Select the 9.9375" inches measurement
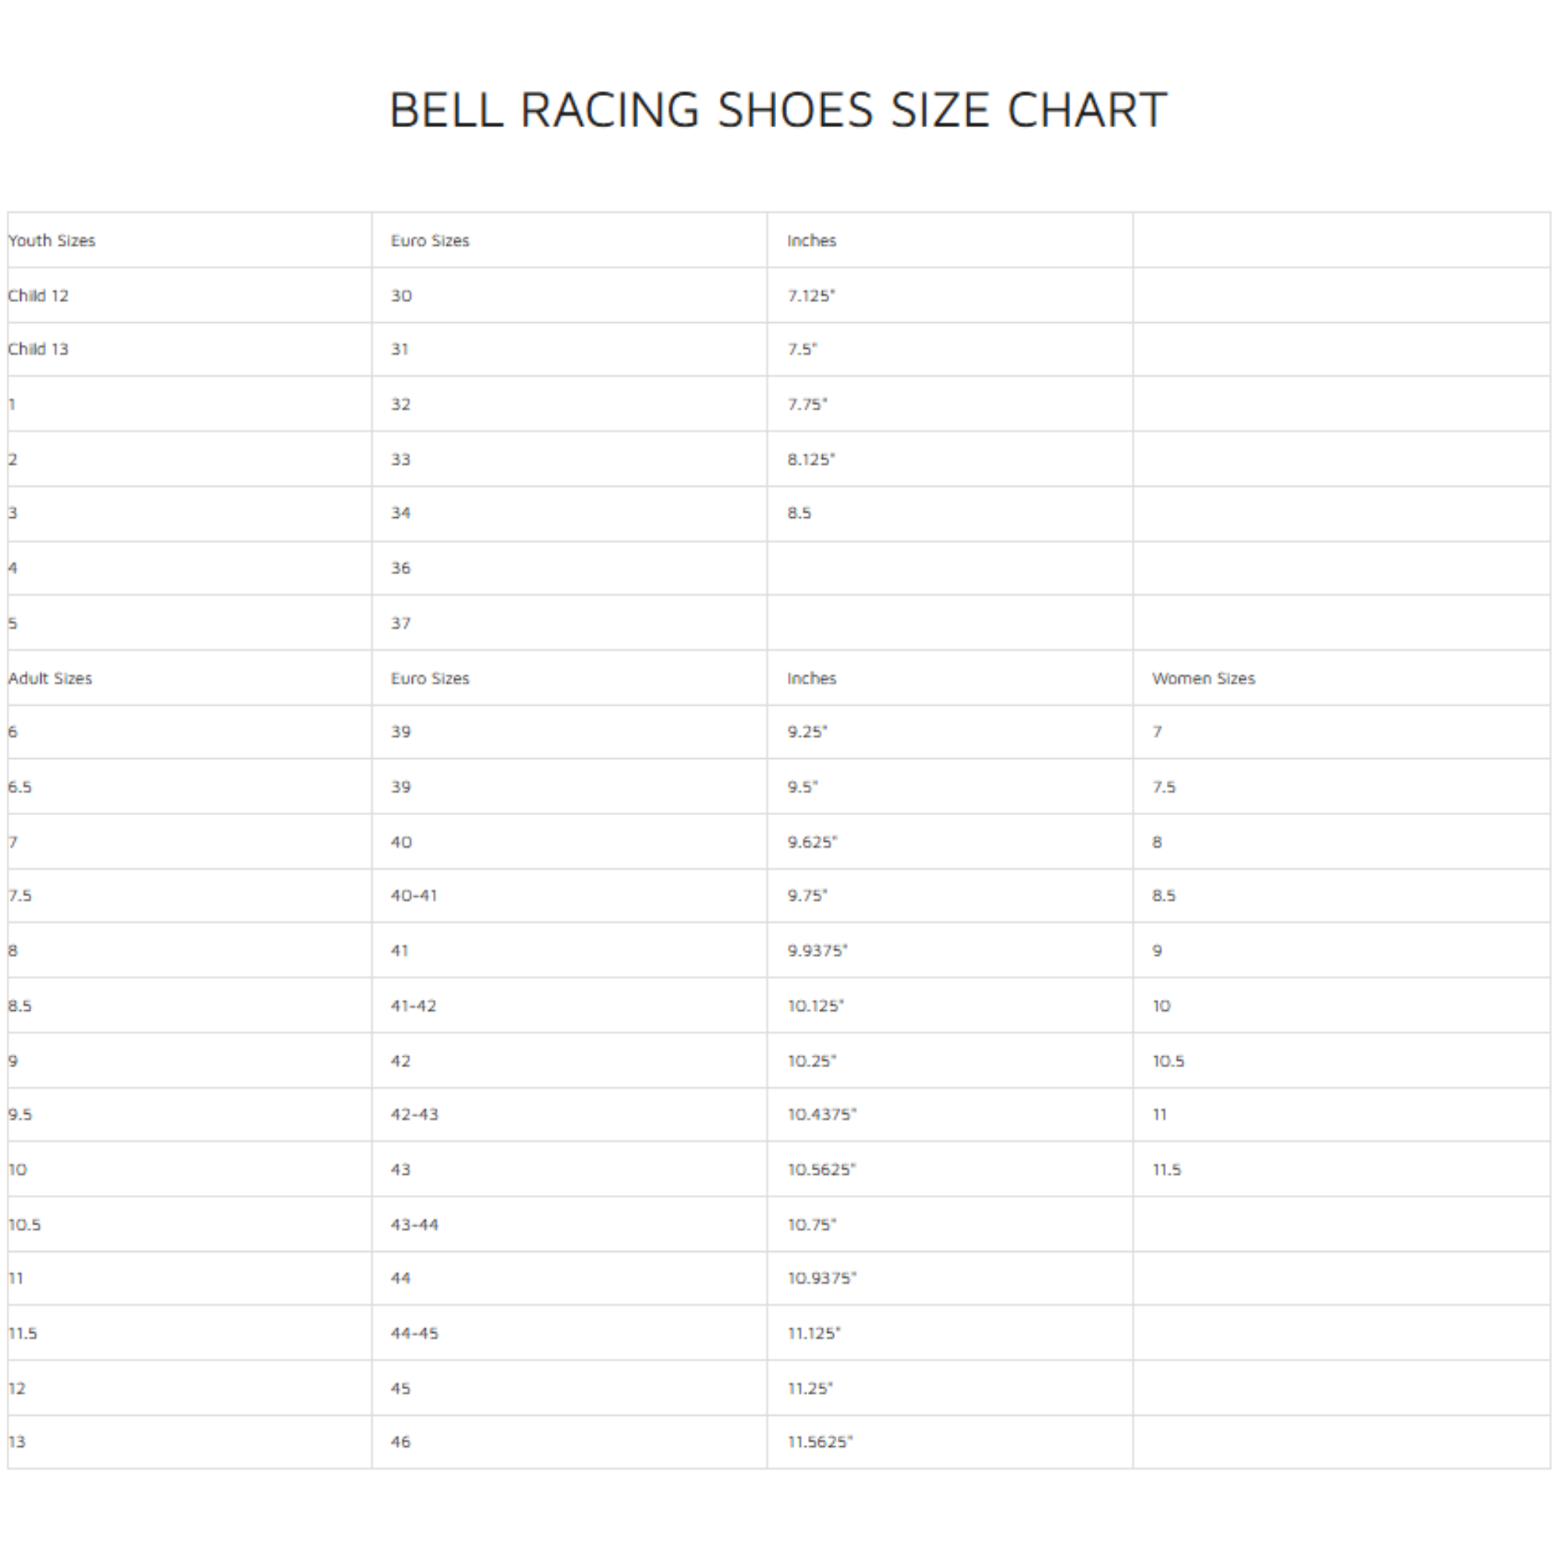 pyautogui.click(x=817, y=951)
